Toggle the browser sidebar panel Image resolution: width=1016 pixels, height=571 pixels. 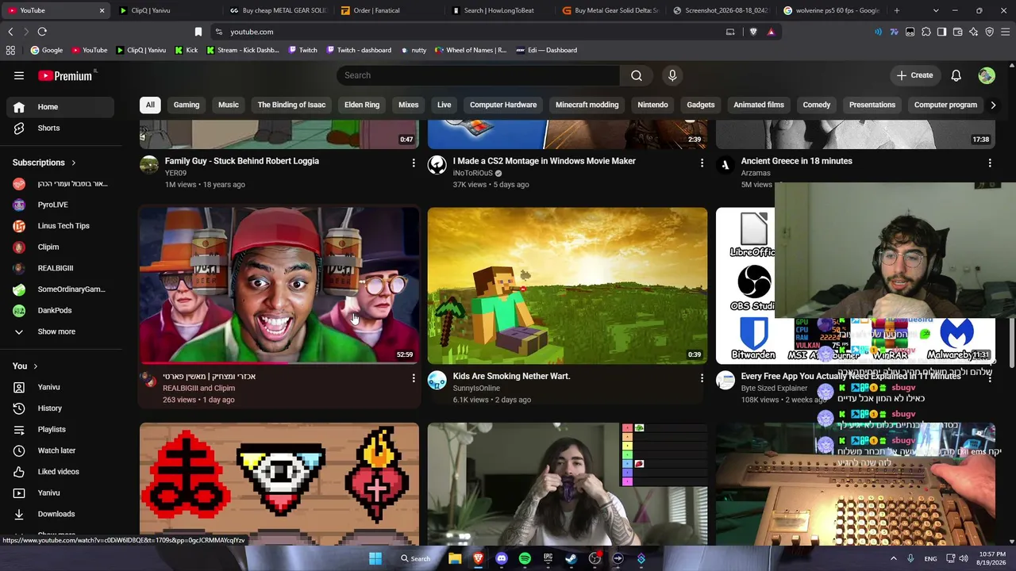941,32
